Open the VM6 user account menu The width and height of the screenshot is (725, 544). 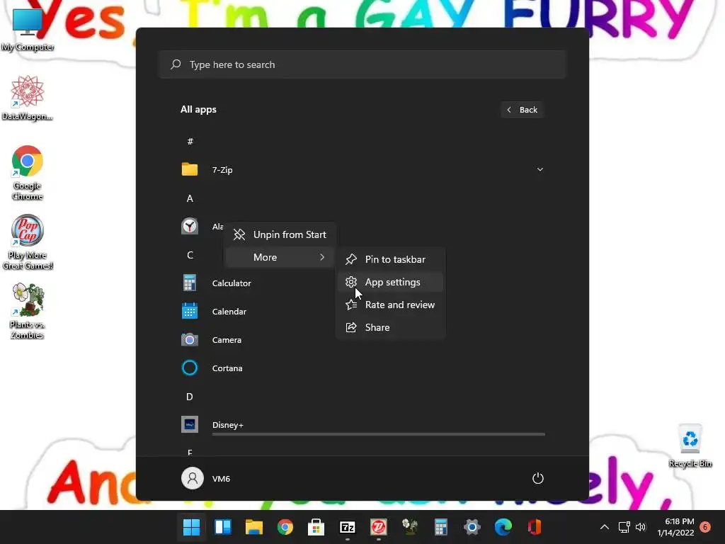(x=206, y=478)
